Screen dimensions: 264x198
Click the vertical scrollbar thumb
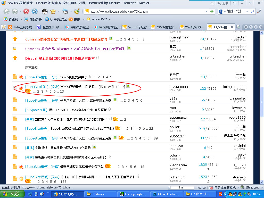click(262, 102)
